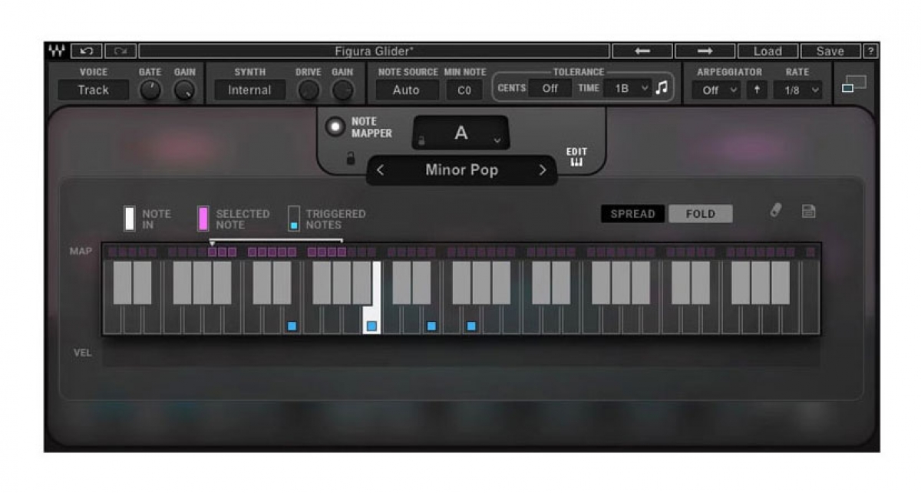Click the Save preset button
Screen dimensions: 921x493
point(830,51)
